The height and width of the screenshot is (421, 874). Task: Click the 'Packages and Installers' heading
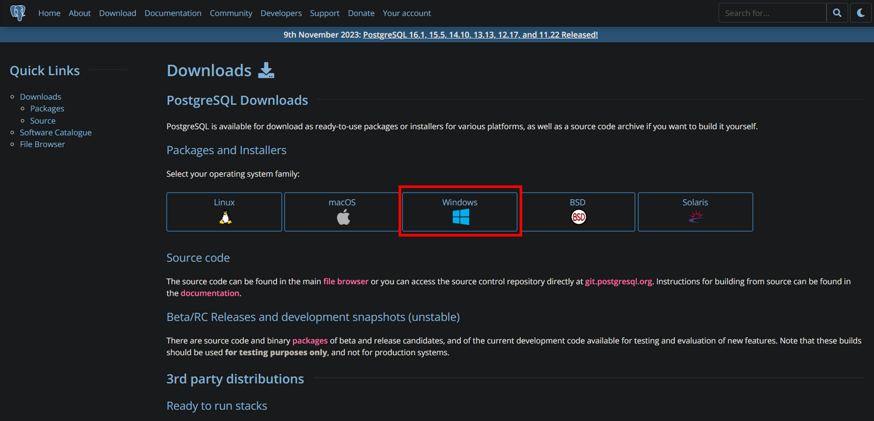click(226, 150)
